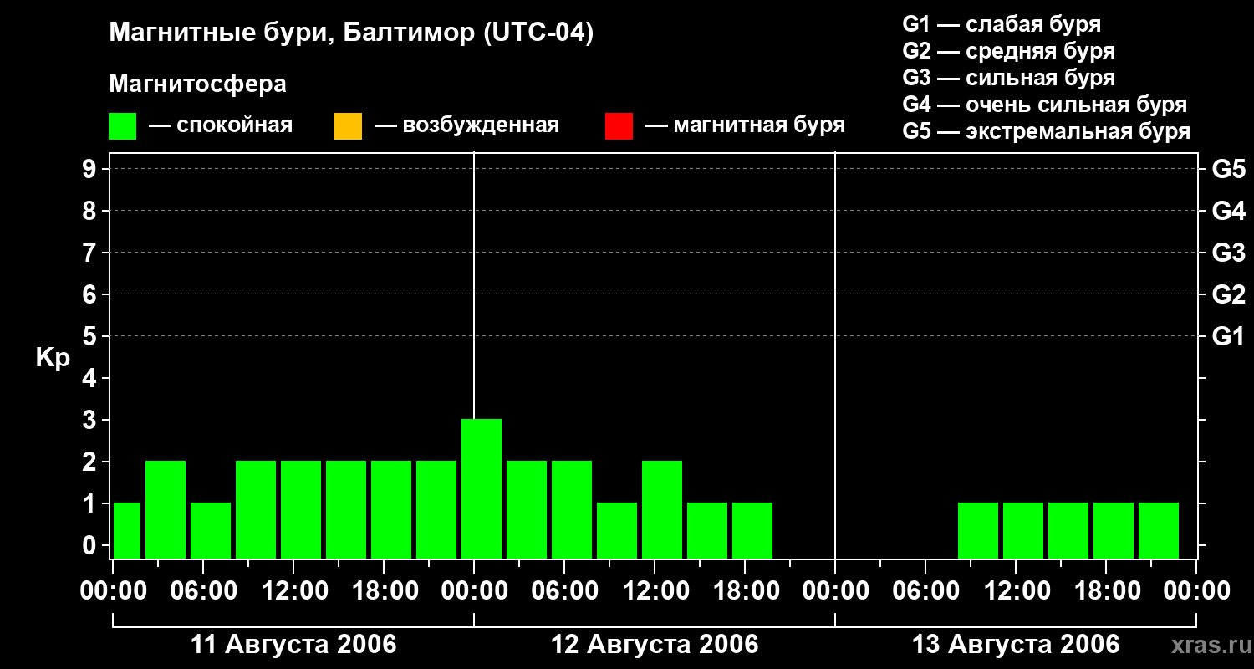Click 'G5 — экстремальная буря' legend line
Viewport: 1254px width, 669px height.
pos(1046,131)
